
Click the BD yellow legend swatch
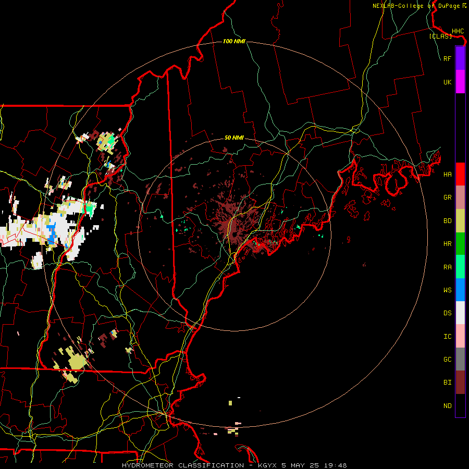tap(460, 221)
